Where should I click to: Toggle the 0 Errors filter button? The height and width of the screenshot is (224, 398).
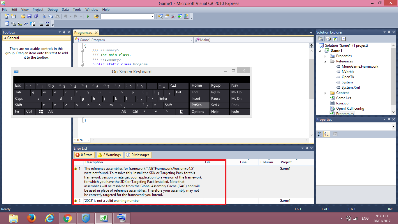click(84, 155)
